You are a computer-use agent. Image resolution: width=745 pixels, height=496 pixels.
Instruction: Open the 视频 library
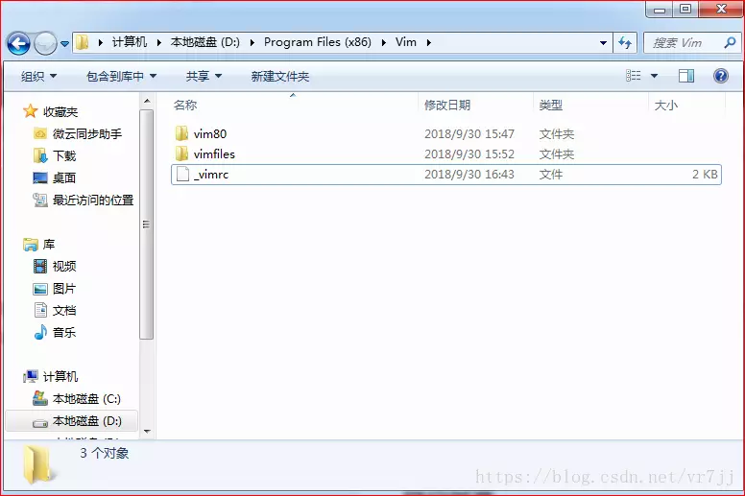[64, 267]
